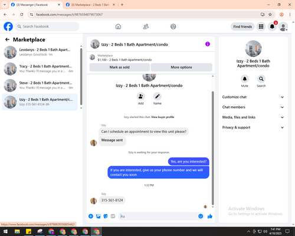Click chat messages vertical scrollbar

[212, 148]
